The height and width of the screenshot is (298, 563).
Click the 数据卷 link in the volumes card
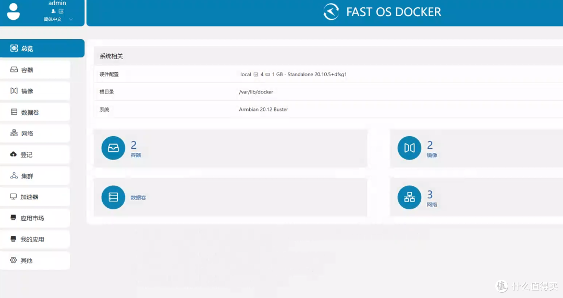(138, 198)
